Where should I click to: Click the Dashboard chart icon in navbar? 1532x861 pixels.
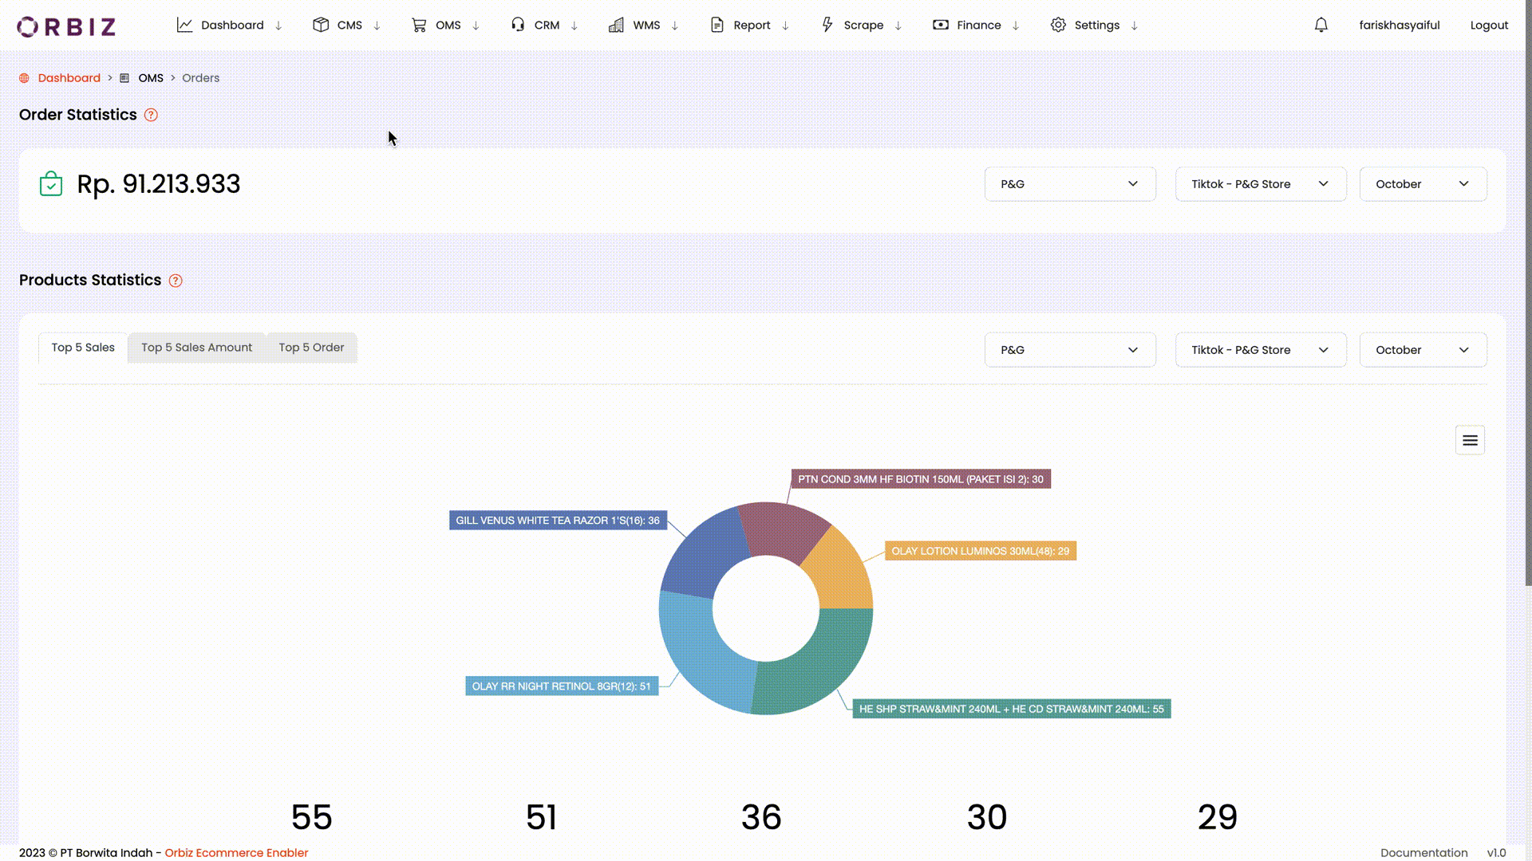184,25
